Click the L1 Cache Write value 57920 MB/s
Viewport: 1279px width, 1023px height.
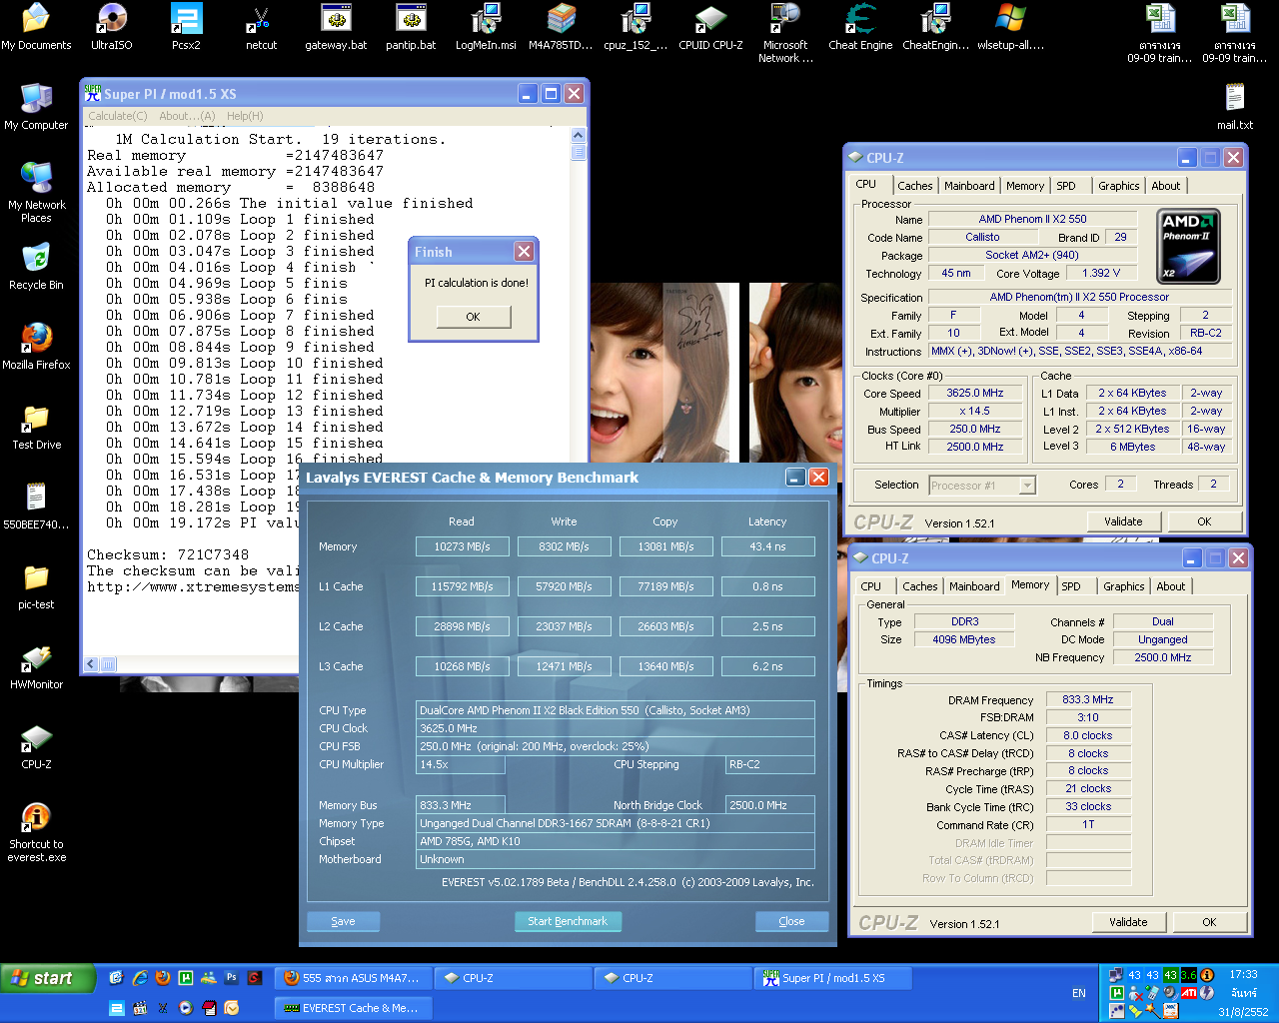(x=564, y=586)
